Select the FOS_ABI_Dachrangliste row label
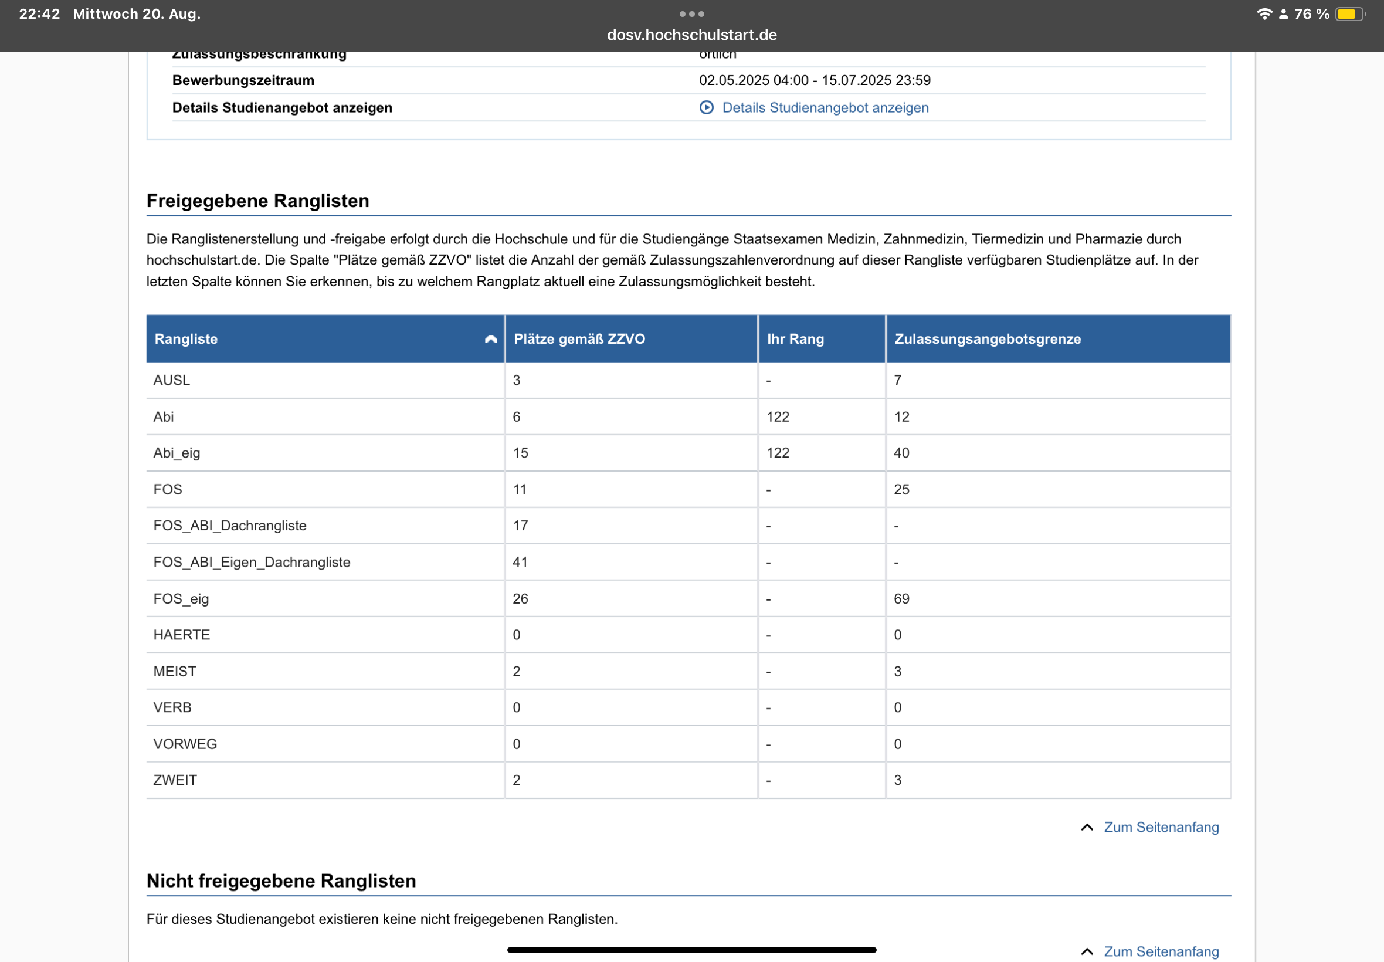 229,526
